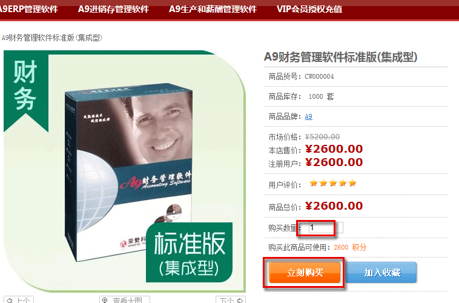Click the next image right-arrow icon
Image resolution: width=459 pixels, height=303 pixels.
coord(240,301)
